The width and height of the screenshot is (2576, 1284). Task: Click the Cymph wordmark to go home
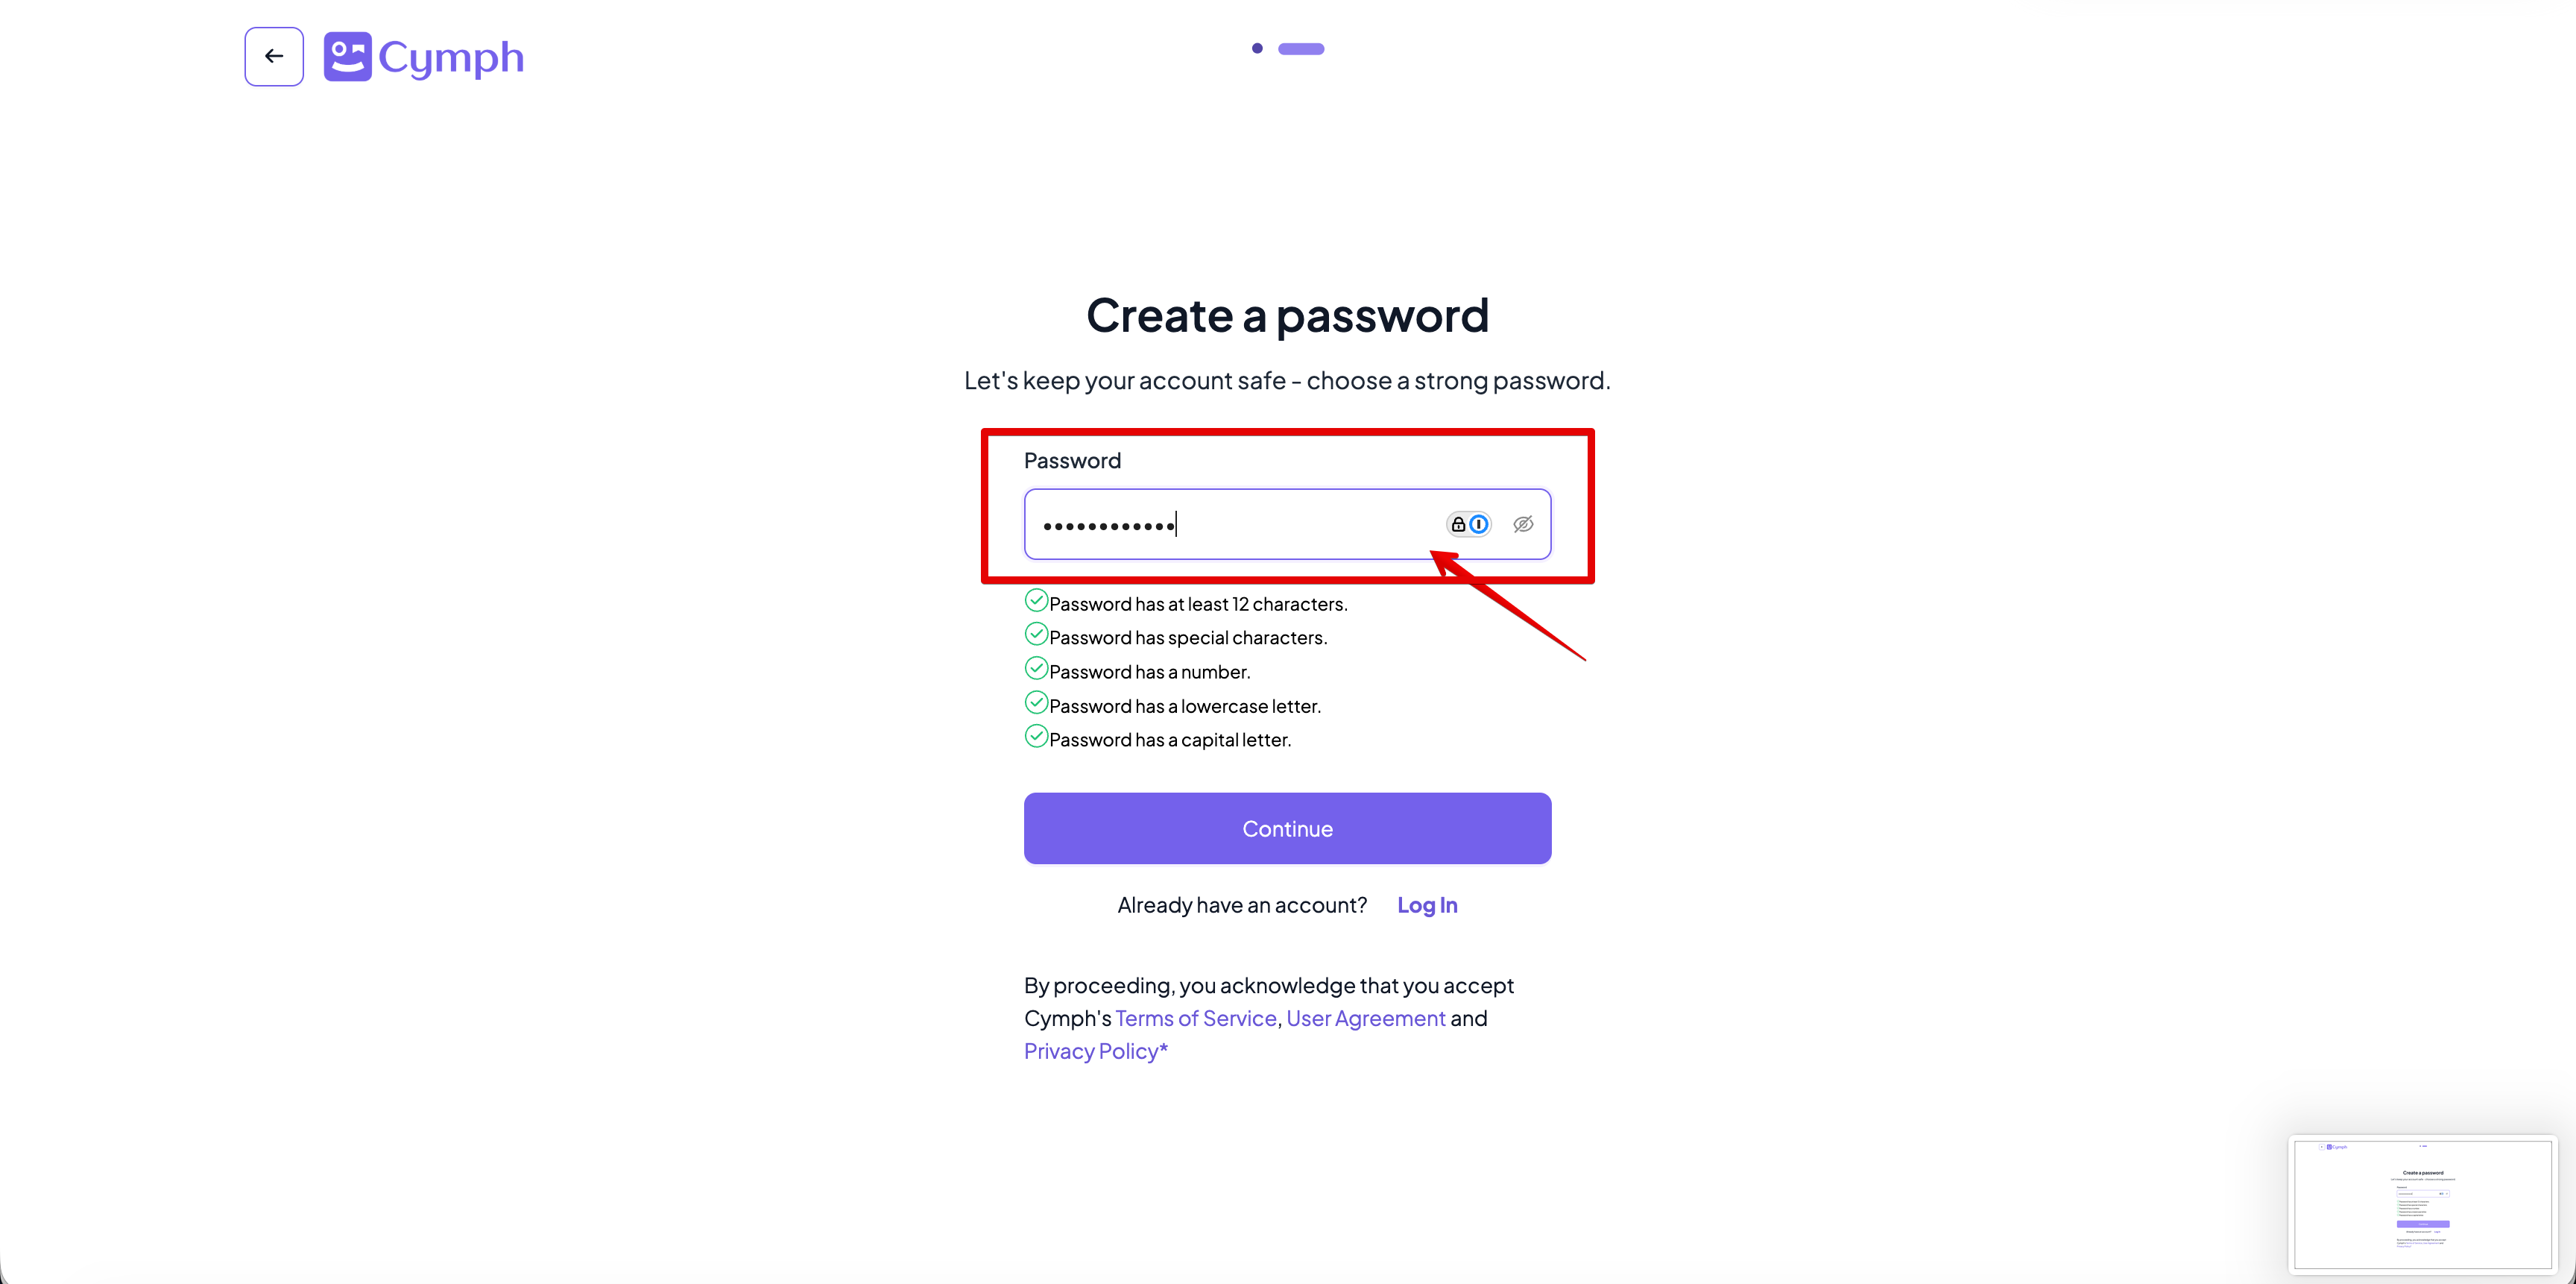tap(451, 57)
